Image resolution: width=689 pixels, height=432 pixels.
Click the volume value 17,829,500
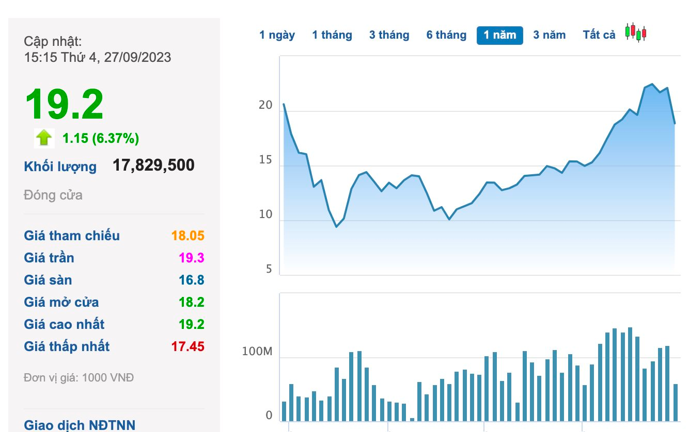pos(153,165)
